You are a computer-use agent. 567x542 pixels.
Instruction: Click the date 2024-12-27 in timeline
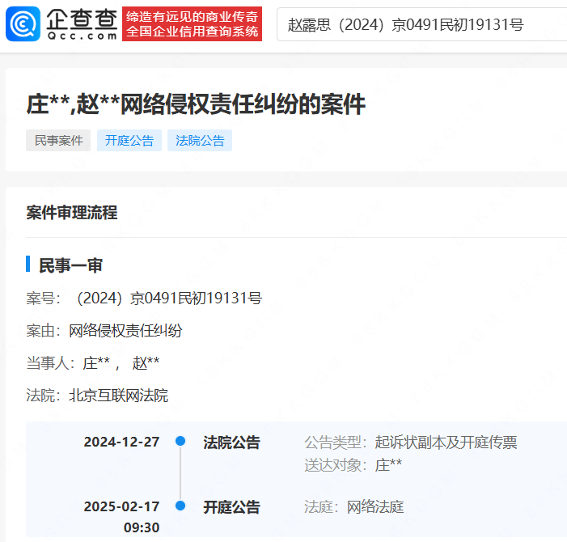pos(121,442)
